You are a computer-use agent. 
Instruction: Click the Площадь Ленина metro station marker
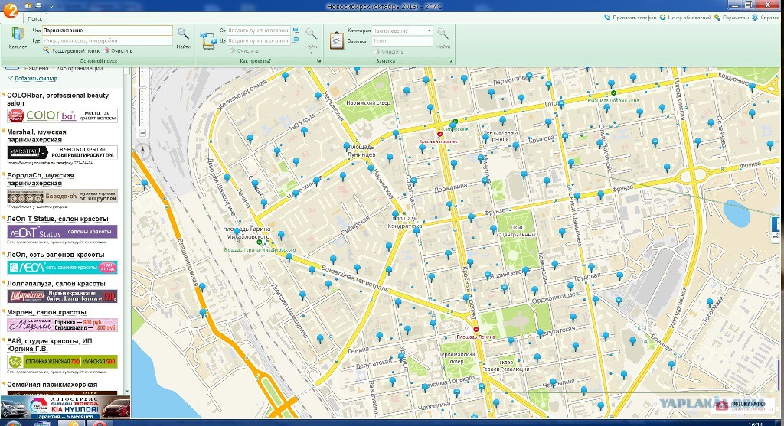point(476,329)
